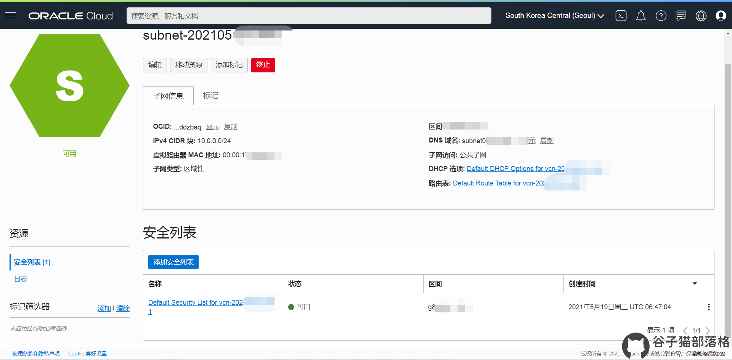Image resolution: width=732 pixels, height=360 pixels.
Task: Click 清除 under tag filters
Action: (123, 308)
